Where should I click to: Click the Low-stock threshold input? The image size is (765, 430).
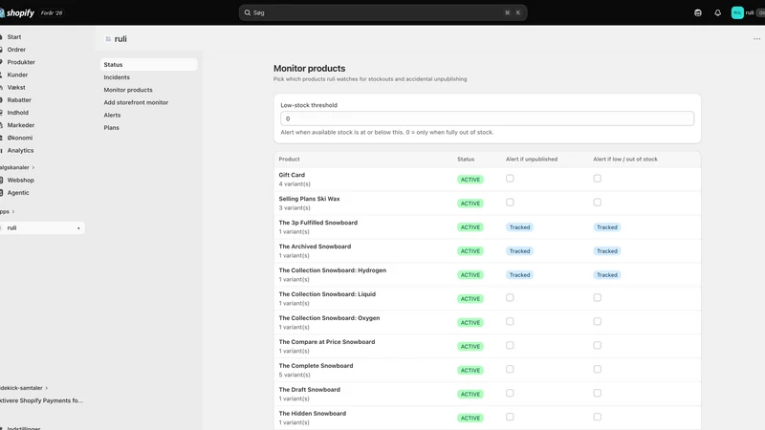click(487, 118)
